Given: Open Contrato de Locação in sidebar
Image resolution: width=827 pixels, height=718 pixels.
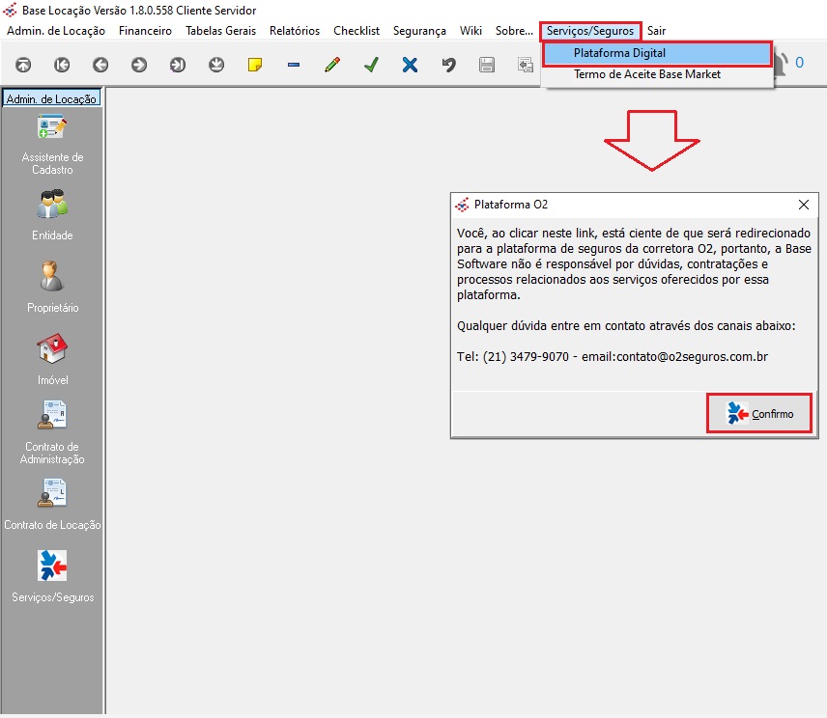Looking at the screenshot, I should pos(52,505).
